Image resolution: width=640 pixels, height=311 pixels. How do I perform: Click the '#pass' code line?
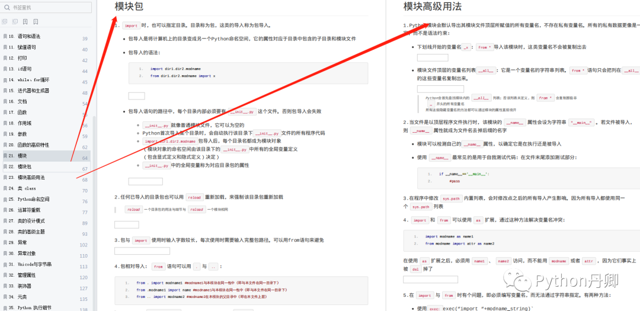click(455, 181)
